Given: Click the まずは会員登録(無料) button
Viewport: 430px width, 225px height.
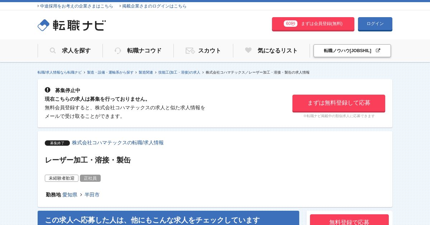Looking at the screenshot, I should [x=313, y=24].
